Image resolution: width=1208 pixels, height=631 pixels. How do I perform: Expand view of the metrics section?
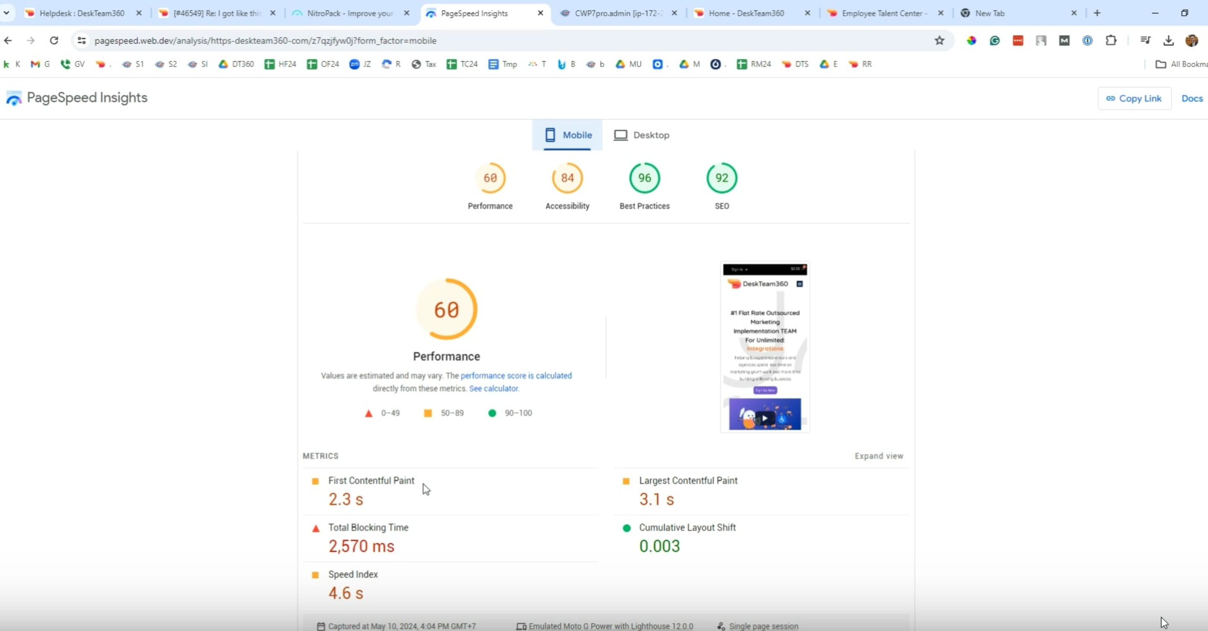(878, 456)
